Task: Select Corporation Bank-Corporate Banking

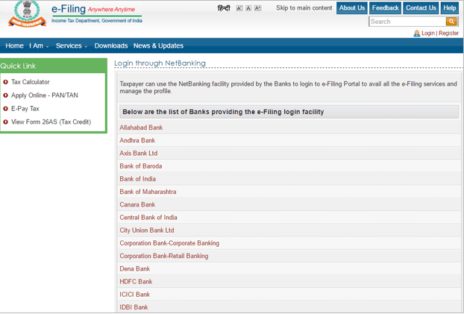Action: [x=169, y=243]
